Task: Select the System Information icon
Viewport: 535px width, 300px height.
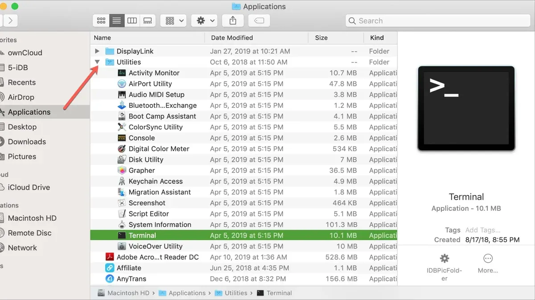Action: [x=122, y=224]
